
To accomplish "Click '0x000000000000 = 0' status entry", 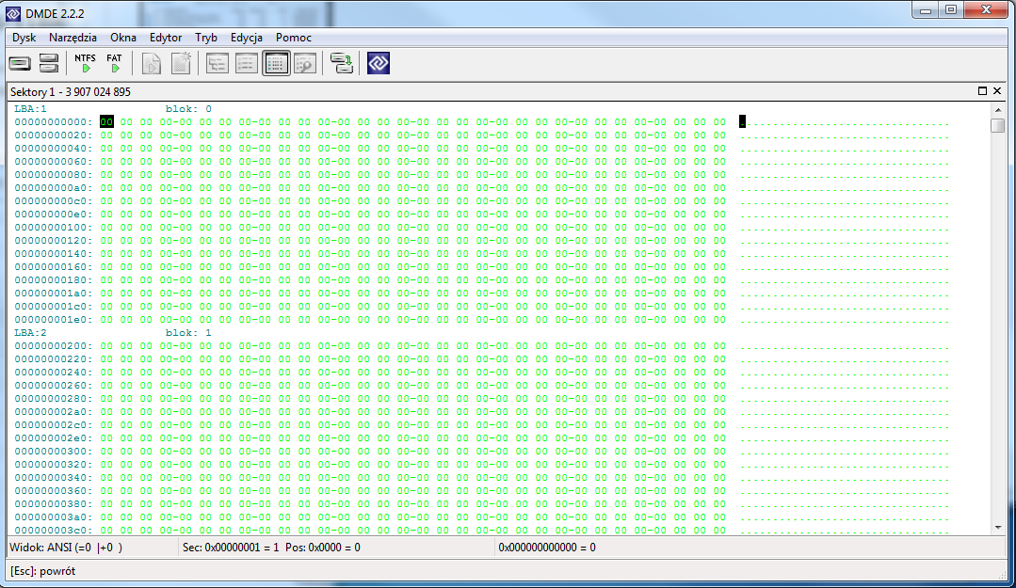I will click(547, 548).
